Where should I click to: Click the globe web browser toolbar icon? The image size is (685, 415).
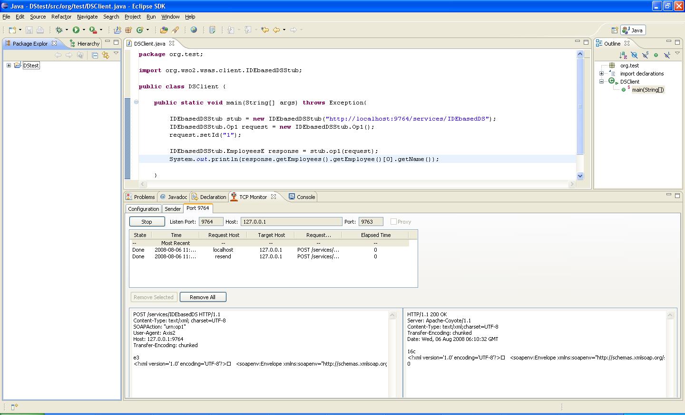(x=194, y=30)
